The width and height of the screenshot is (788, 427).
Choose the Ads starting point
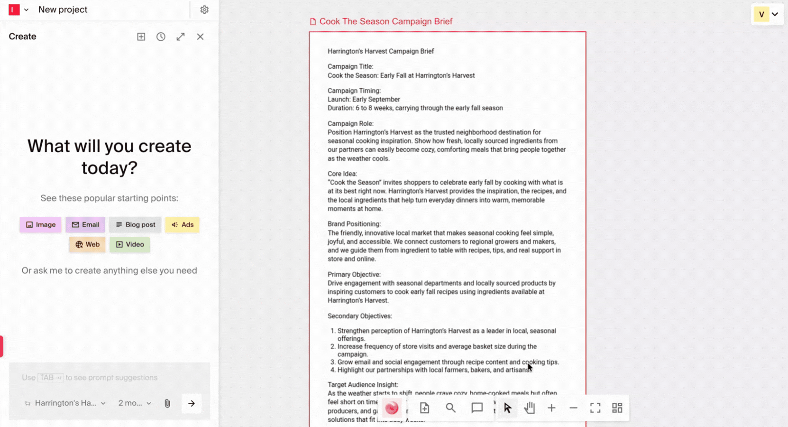182,224
